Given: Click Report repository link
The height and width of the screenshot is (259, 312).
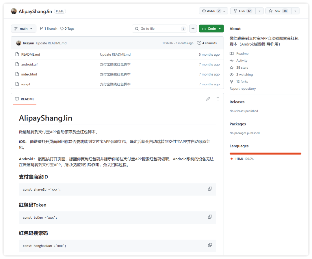Looking at the screenshot, I should coord(243,89).
